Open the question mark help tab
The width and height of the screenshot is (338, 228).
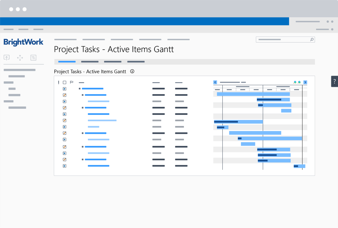pos(334,81)
